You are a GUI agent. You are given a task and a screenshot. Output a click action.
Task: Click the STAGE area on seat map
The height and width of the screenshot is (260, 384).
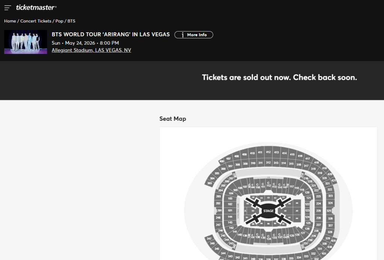click(268, 211)
